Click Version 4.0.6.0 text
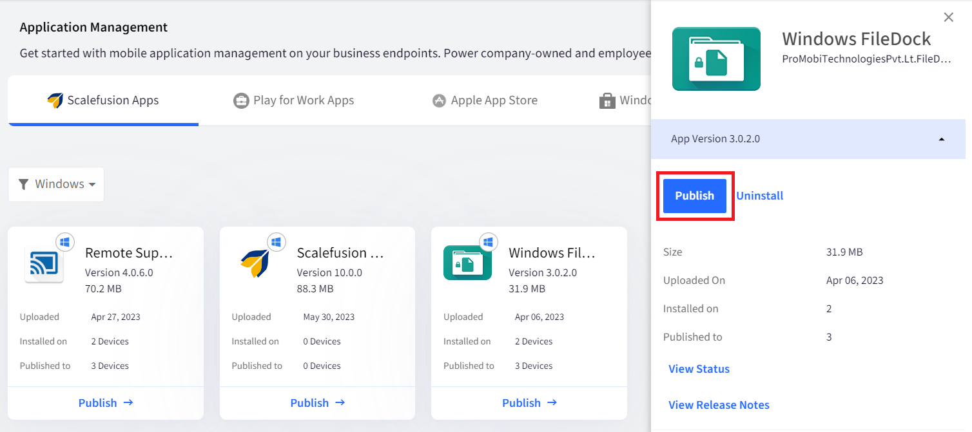 (x=119, y=272)
